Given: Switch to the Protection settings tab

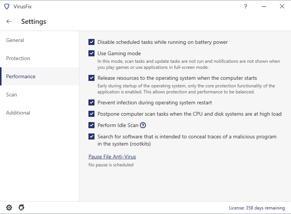Looking at the screenshot, I should pyautogui.click(x=18, y=58).
